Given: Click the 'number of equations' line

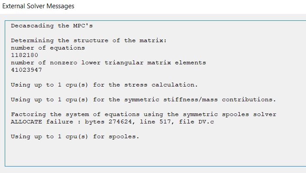Looking at the screenshot, I should (48, 48).
